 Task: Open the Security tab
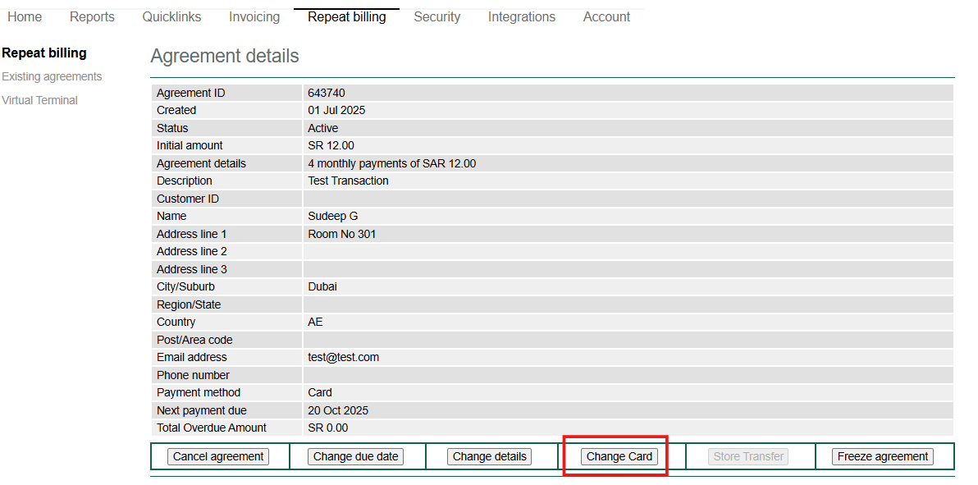click(436, 17)
